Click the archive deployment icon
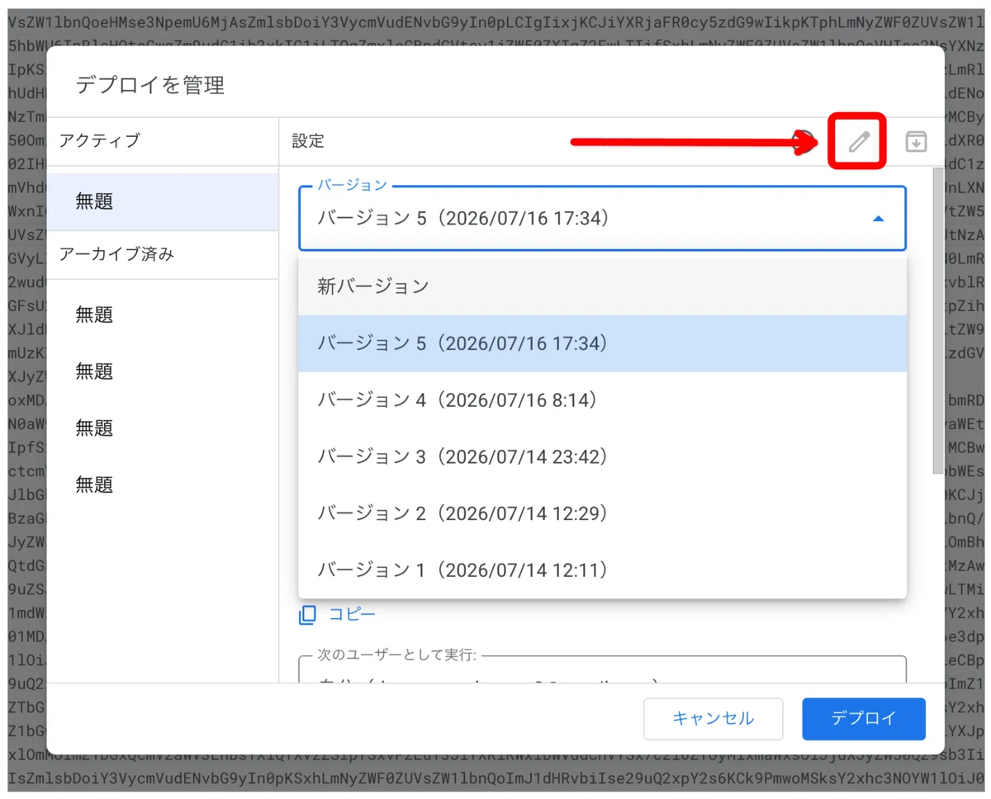 tap(916, 141)
